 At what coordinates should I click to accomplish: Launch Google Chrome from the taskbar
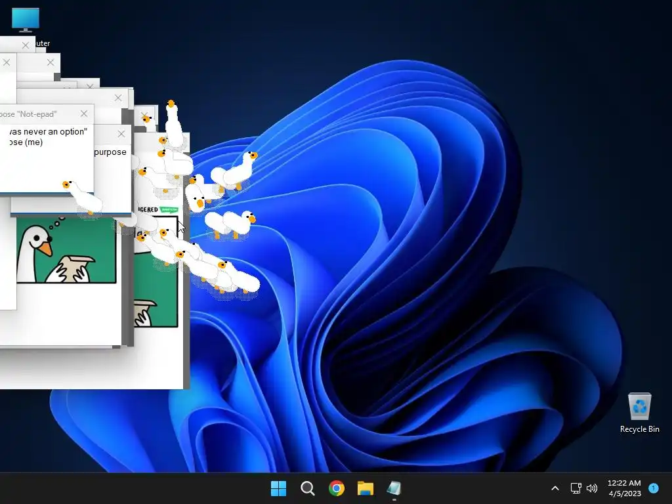pyautogui.click(x=337, y=488)
